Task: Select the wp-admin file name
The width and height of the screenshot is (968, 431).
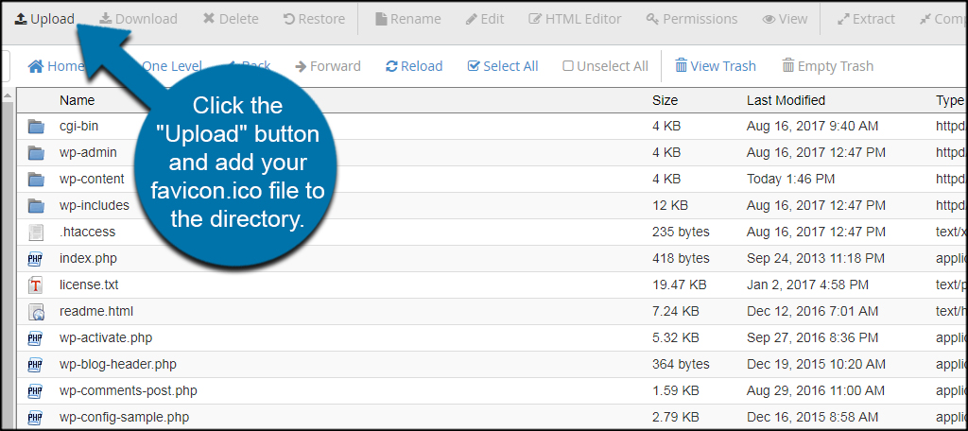Action: coord(88,152)
